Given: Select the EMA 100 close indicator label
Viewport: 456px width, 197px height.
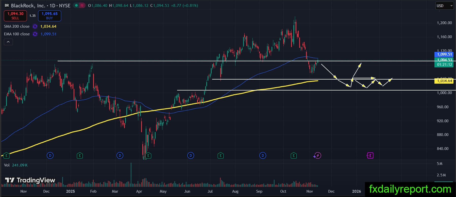Looking at the screenshot, I should 17,34.
